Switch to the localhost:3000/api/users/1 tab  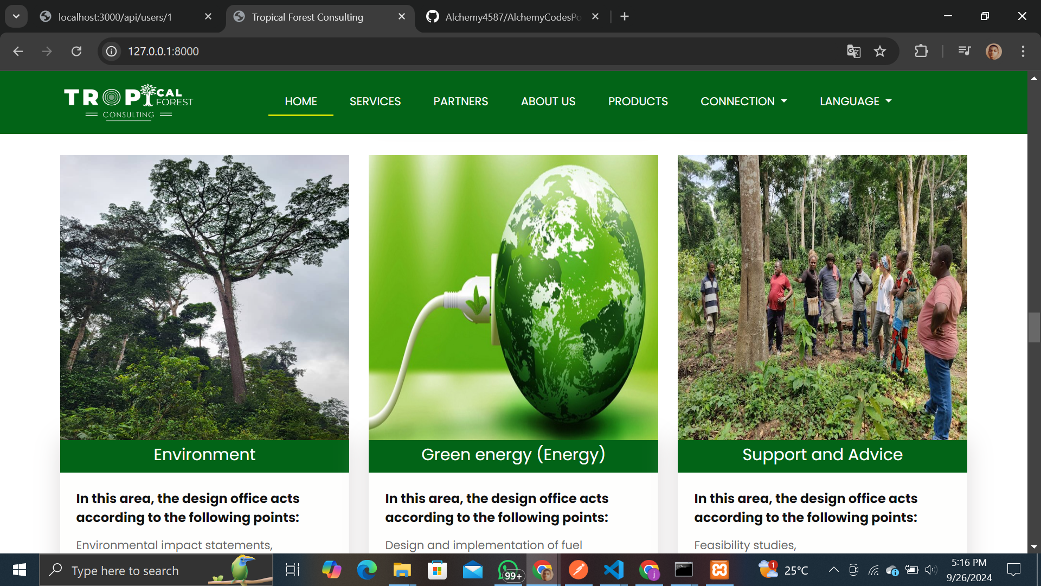point(115,17)
